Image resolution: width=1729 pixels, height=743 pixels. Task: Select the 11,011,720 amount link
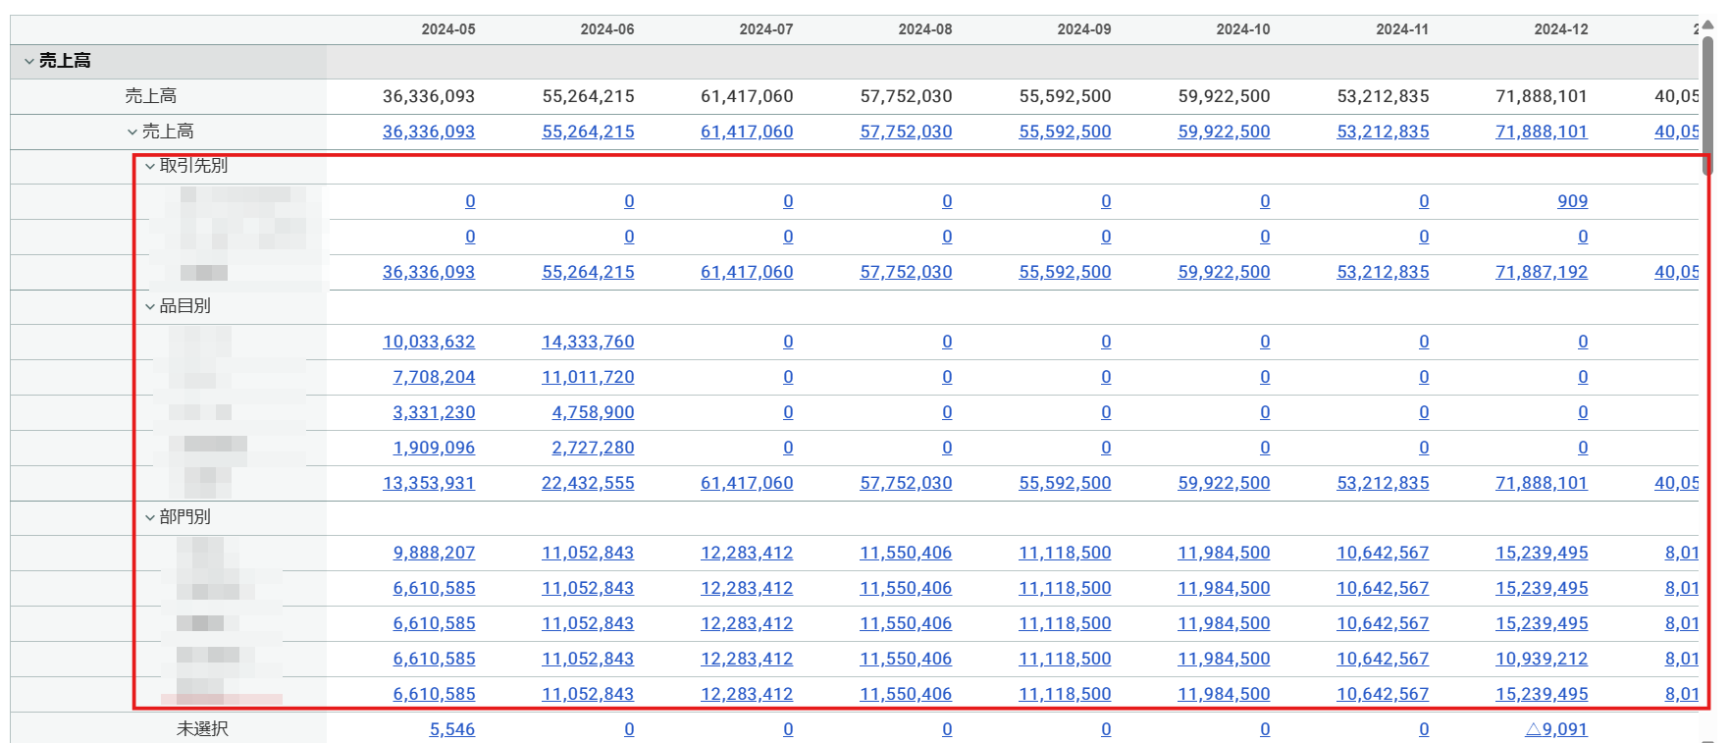[x=588, y=377]
